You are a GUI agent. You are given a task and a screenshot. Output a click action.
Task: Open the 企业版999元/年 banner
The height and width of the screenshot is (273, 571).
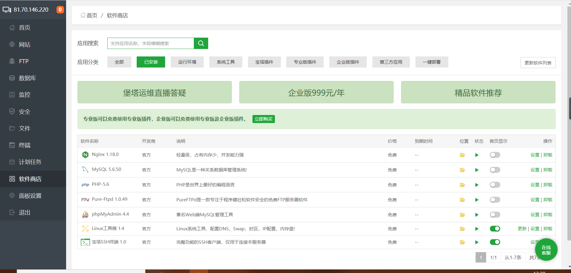click(316, 92)
